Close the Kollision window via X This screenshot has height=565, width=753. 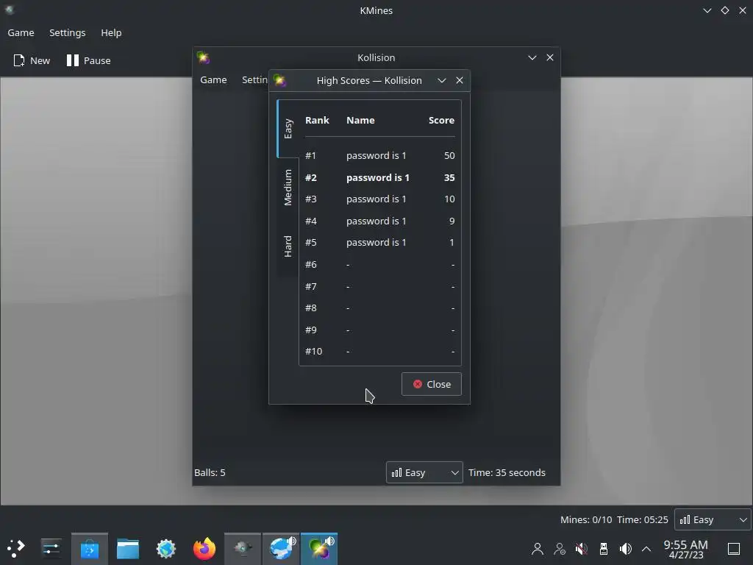click(550, 57)
